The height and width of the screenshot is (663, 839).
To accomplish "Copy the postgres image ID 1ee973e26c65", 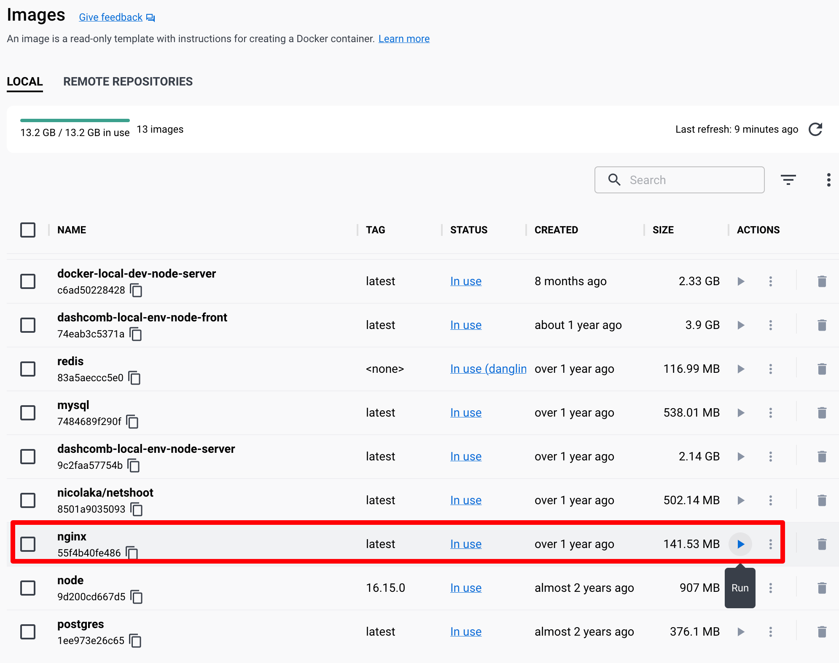I will pos(135,641).
